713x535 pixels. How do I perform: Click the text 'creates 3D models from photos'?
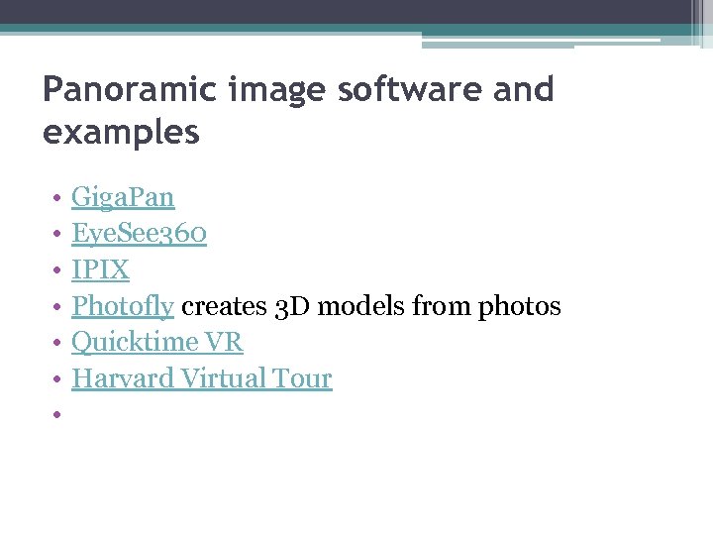point(371,306)
